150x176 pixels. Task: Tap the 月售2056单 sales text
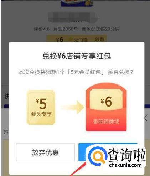click(x=66, y=29)
